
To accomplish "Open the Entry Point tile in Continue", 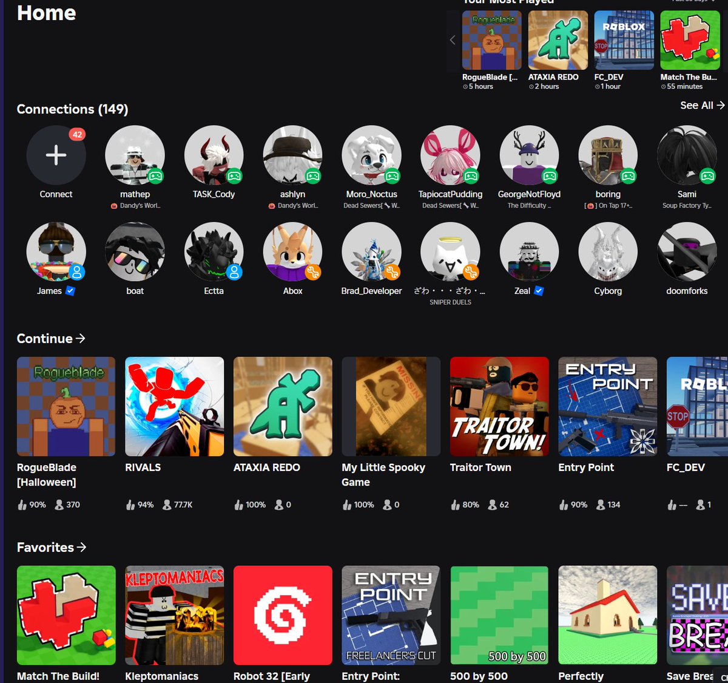I will pos(608,406).
